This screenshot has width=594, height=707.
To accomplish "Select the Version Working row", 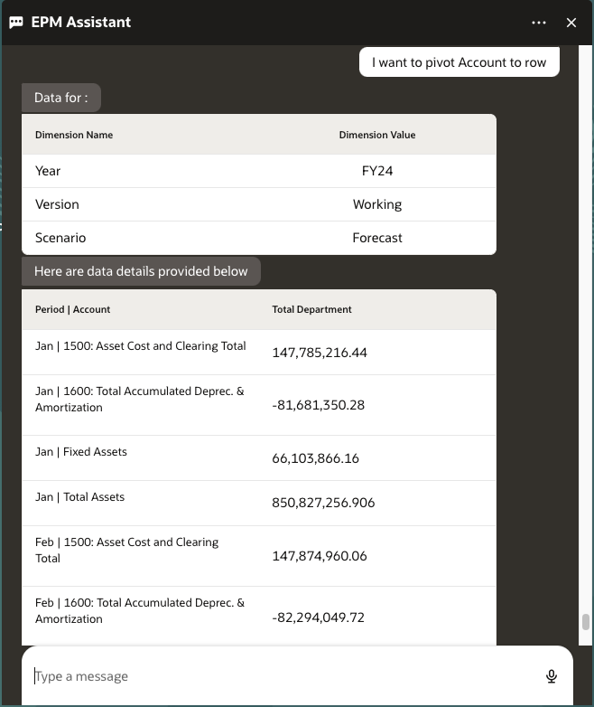I will pos(258,204).
